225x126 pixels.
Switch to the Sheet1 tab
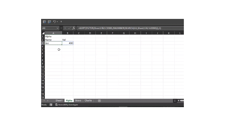(59, 101)
